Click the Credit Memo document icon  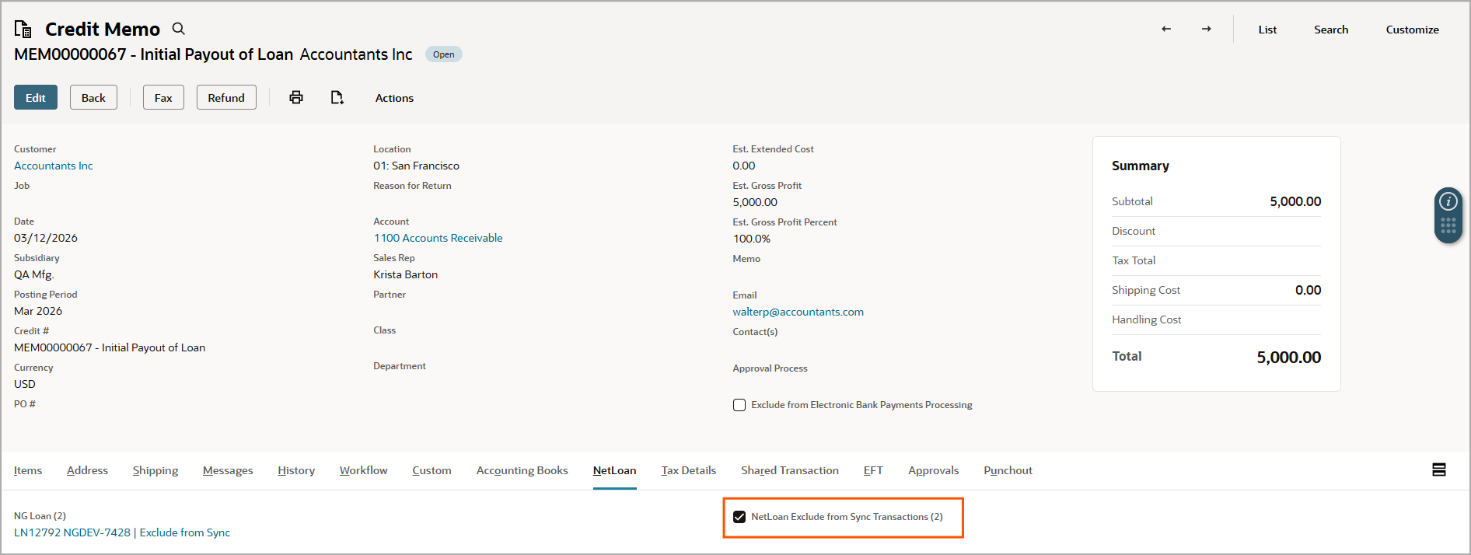coord(23,29)
